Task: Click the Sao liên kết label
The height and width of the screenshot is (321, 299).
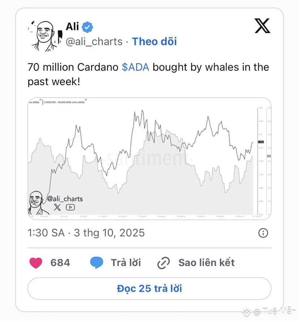Action: [206, 263]
